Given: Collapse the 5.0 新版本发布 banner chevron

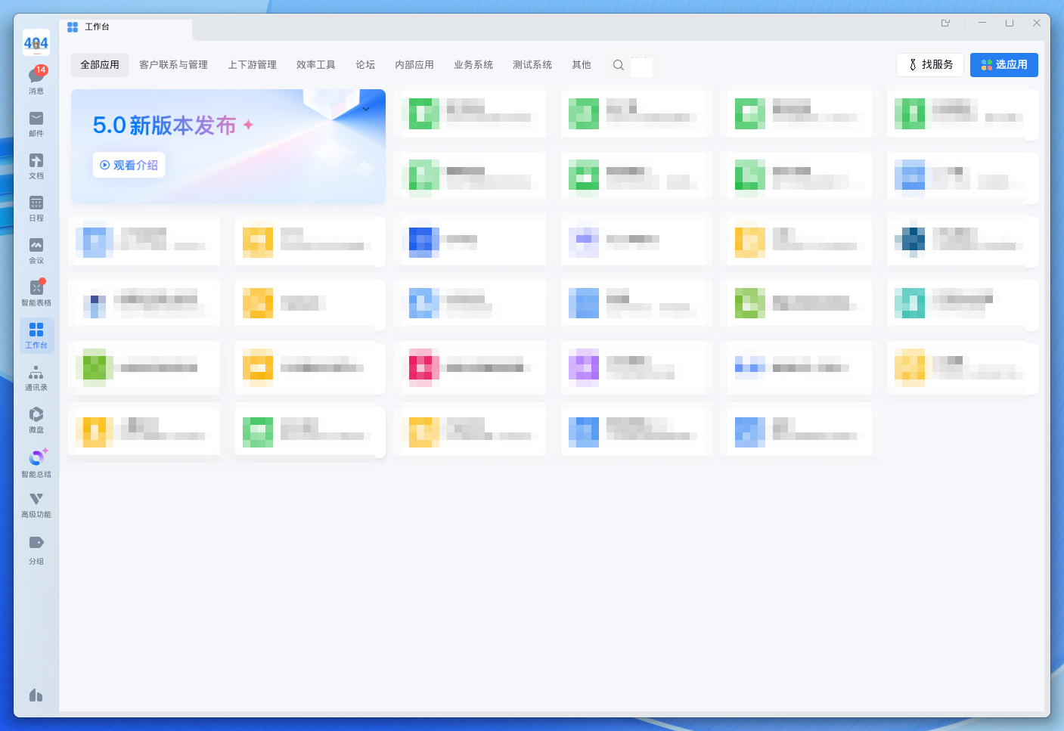Looking at the screenshot, I should pyautogui.click(x=366, y=109).
